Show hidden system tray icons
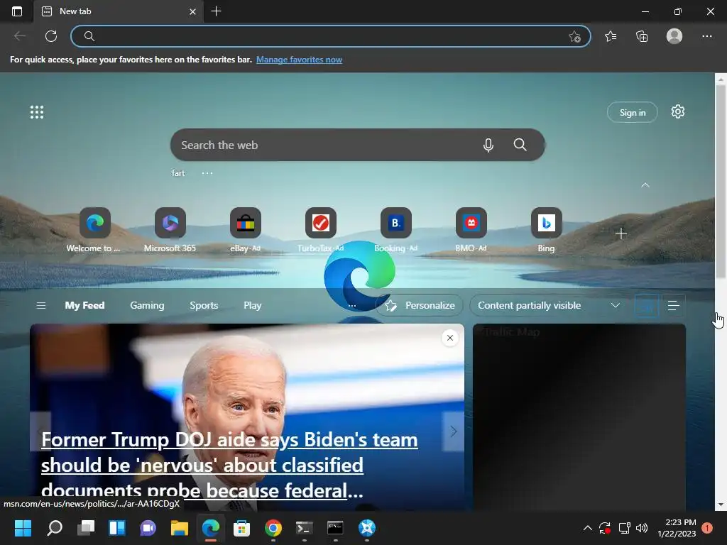The image size is (727, 545). click(587, 528)
